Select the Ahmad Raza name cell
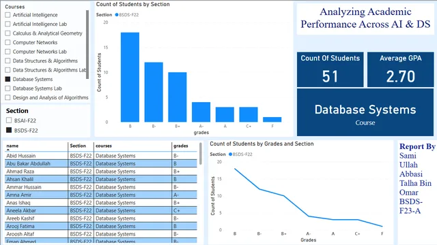The height and width of the screenshot is (245, 437). 36,171
